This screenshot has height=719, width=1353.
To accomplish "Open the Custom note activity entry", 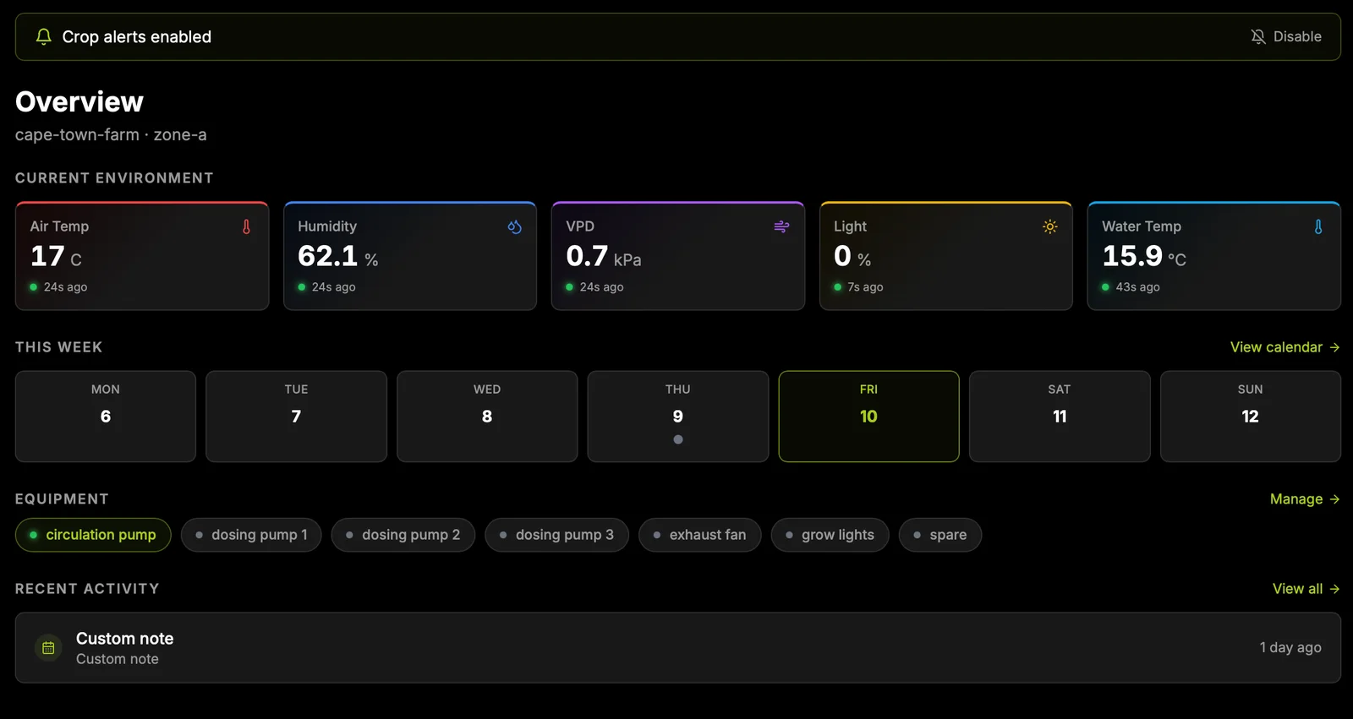I will tap(678, 648).
